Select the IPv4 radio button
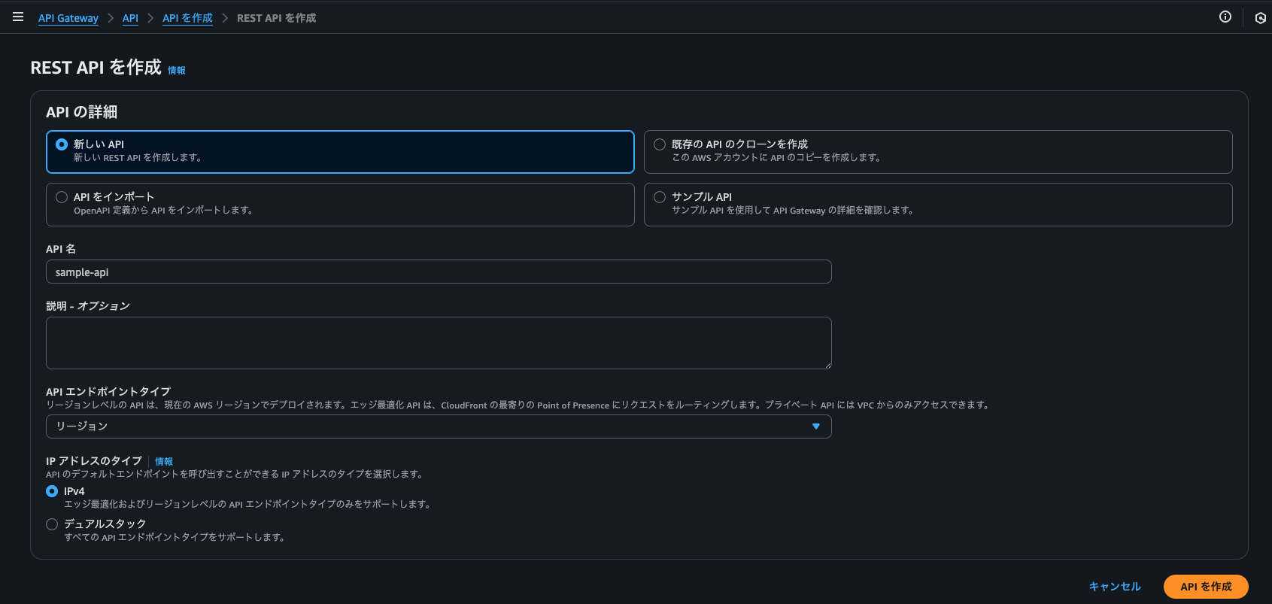 pos(52,491)
